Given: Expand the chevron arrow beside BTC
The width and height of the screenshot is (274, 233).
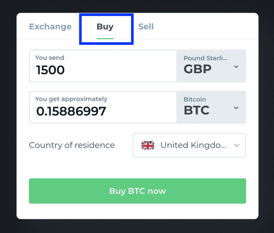Looking at the screenshot, I should click(236, 108).
